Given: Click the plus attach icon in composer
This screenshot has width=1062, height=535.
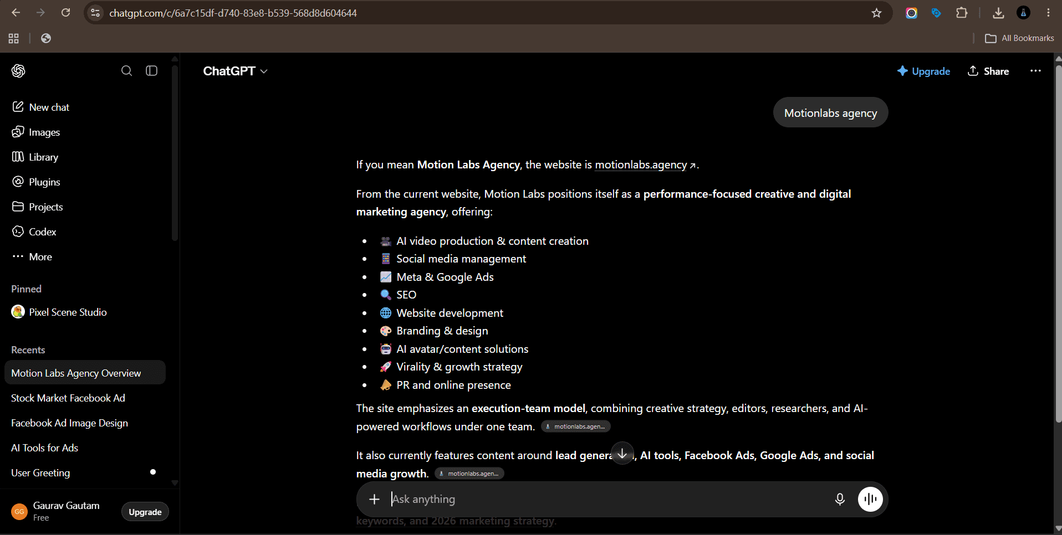Looking at the screenshot, I should point(375,499).
